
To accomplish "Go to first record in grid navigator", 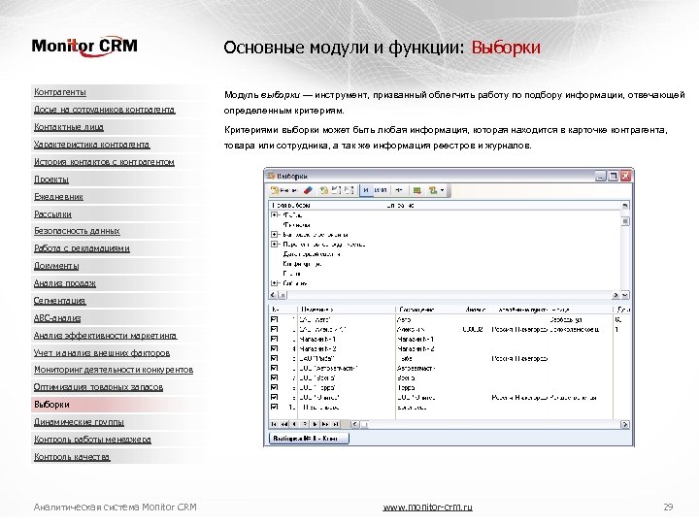I will (274, 425).
